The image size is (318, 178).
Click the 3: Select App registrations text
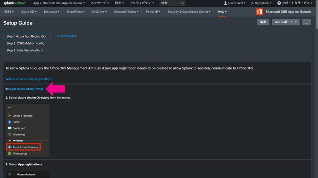(24, 164)
